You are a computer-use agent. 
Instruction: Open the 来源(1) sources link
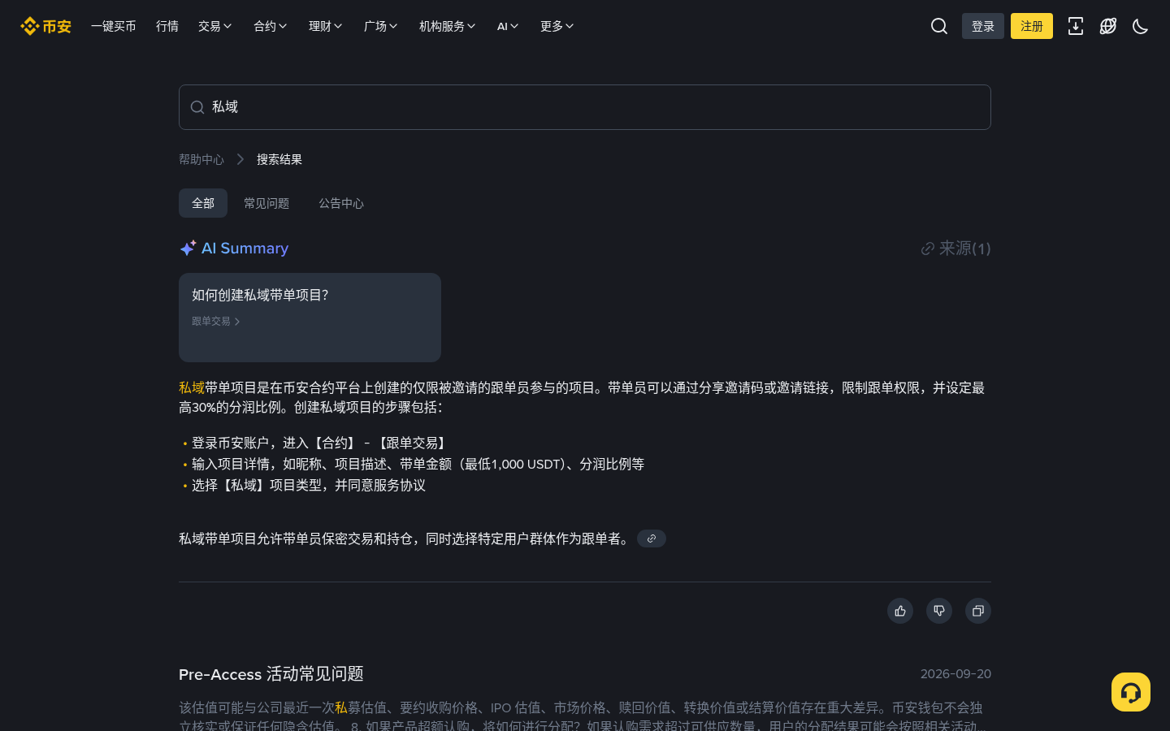tap(955, 249)
